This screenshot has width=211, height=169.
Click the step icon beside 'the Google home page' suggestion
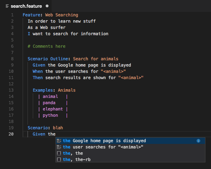click(x=59, y=141)
